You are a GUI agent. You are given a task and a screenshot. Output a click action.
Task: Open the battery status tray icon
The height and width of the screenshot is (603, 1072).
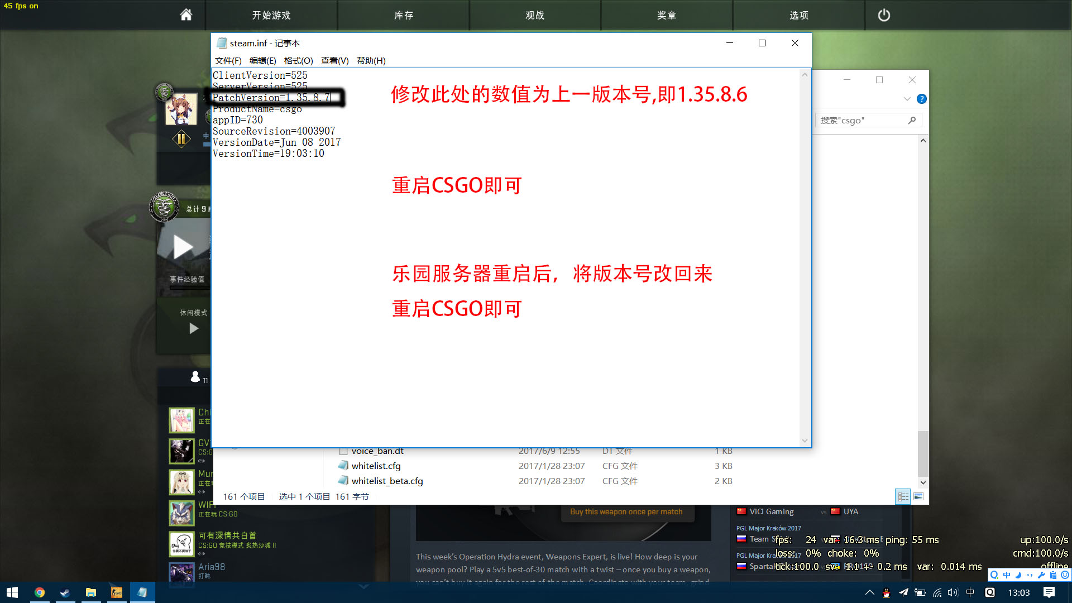(x=920, y=592)
